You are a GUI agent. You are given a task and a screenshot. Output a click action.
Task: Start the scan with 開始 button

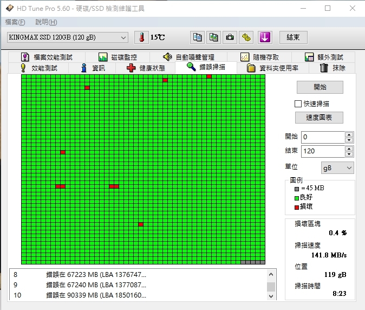click(320, 87)
